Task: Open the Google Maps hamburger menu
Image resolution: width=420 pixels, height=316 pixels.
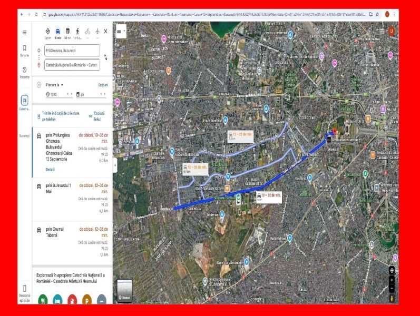Action: pos(25,33)
